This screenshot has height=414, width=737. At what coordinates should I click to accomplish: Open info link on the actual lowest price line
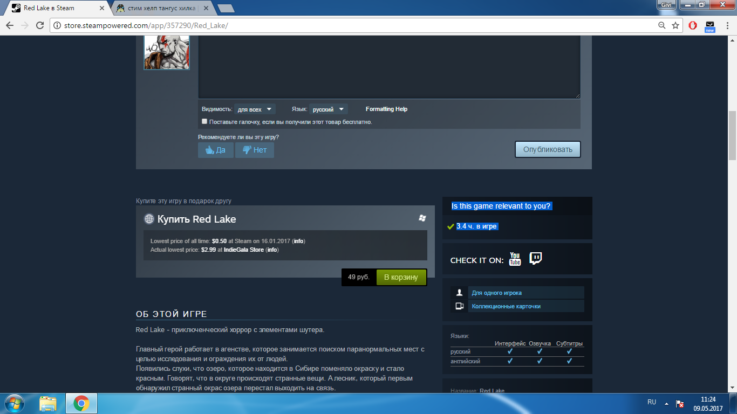(x=272, y=250)
